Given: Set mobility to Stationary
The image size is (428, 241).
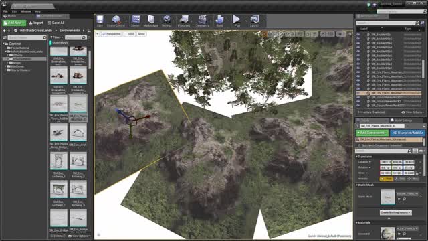Looking at the screenshot, I should [x=400, y=179].
